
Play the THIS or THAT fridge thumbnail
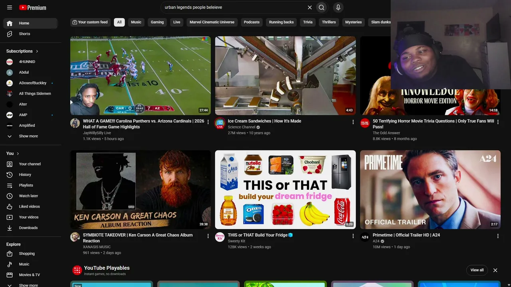point(285,190)
